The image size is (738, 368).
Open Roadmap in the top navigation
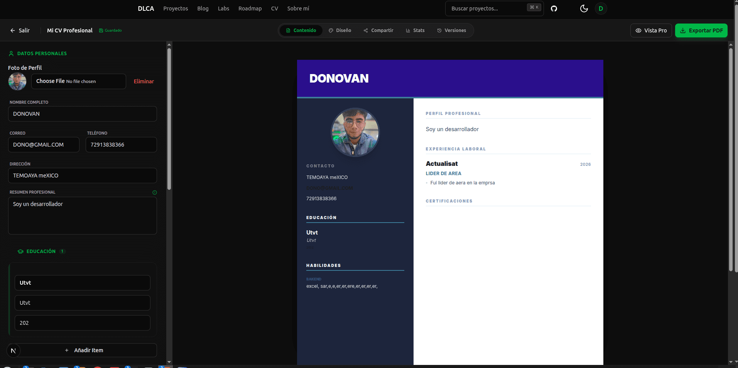click(250, 8)
